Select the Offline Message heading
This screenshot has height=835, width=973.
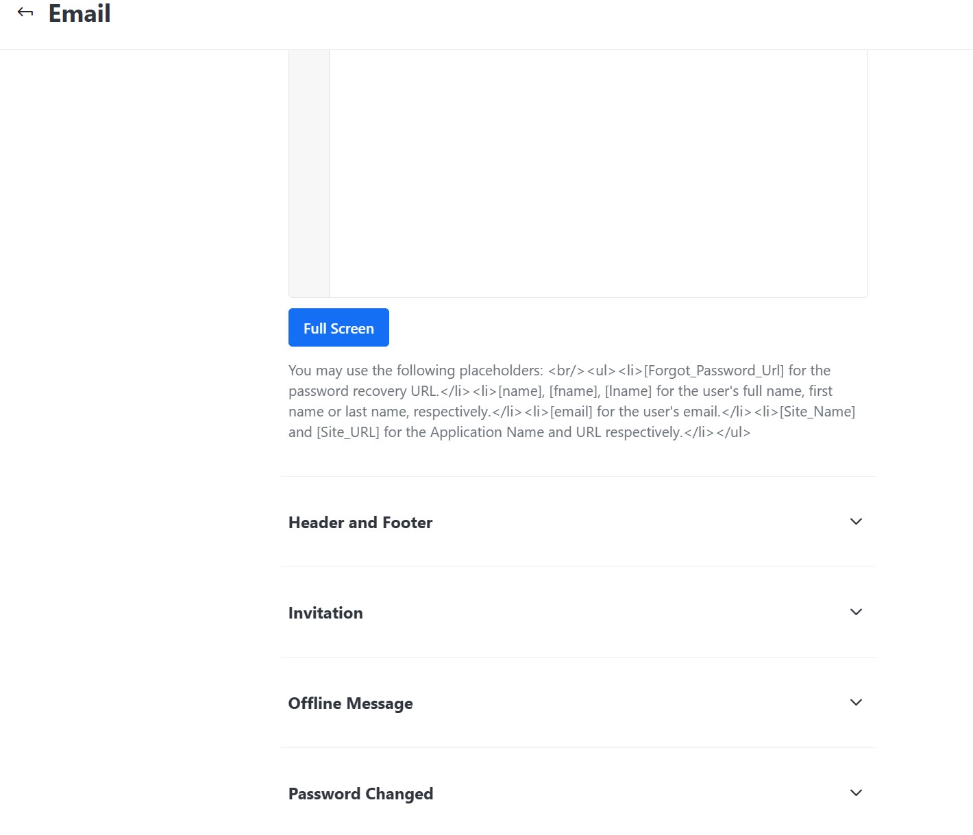point(350,703)
